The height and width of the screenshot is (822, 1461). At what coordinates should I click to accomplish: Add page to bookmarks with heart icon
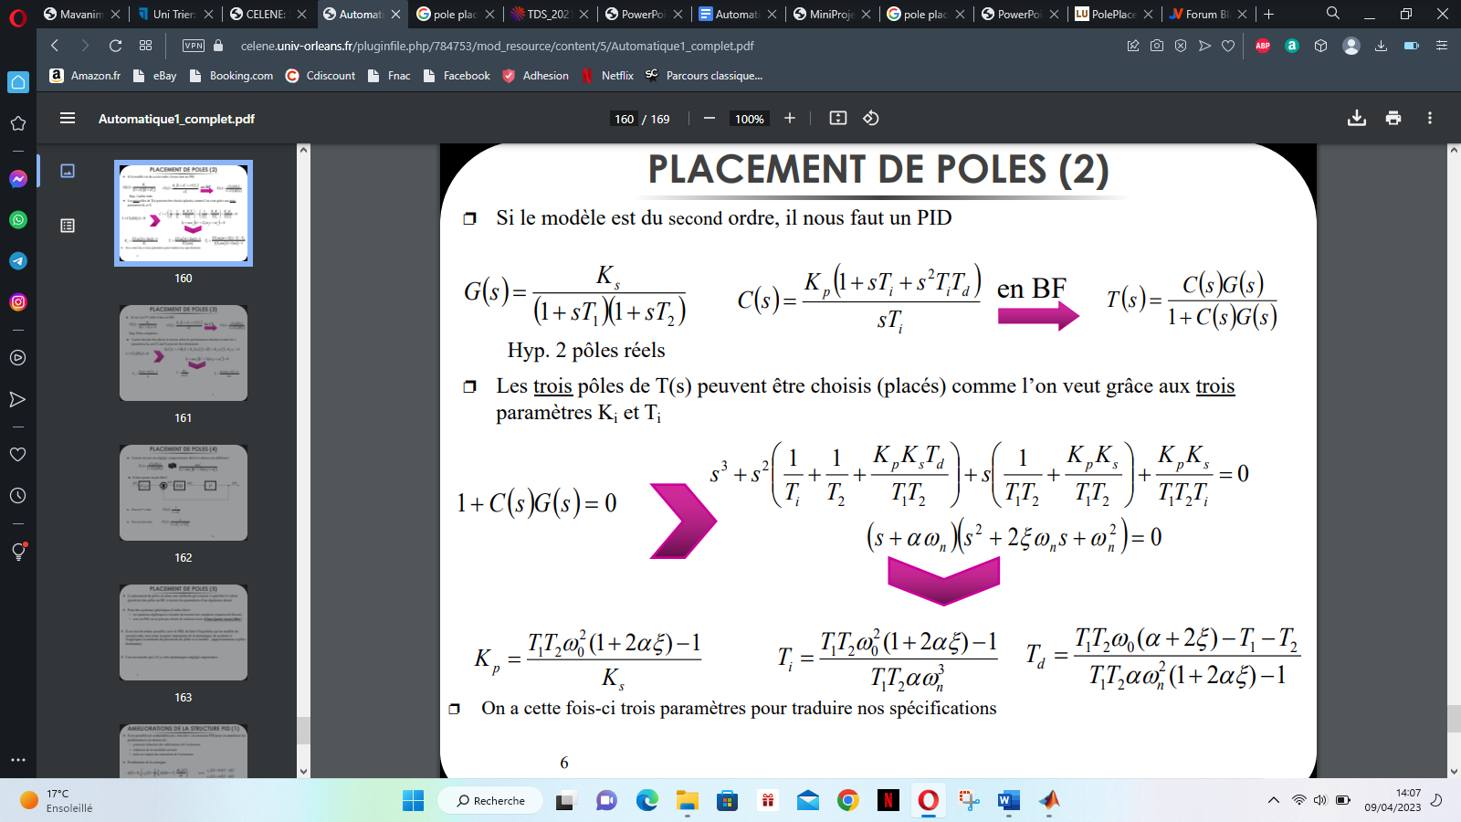pos(1228,46)
